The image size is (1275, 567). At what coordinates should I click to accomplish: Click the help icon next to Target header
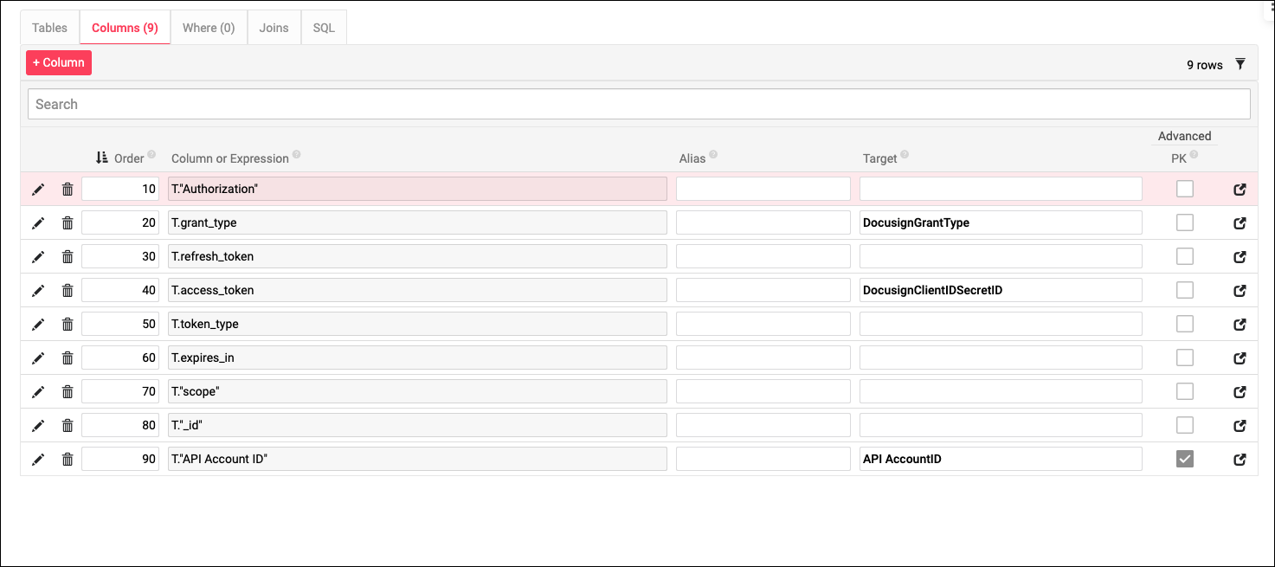point(905,155)
